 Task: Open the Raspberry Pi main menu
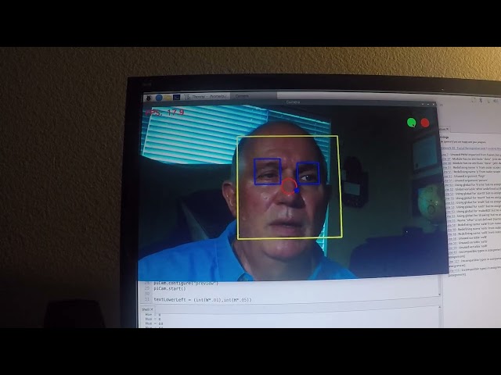click(148, 98)
